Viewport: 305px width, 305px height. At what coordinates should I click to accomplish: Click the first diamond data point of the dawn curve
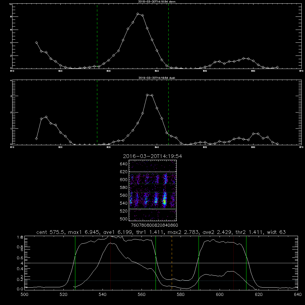pos(36,43)
